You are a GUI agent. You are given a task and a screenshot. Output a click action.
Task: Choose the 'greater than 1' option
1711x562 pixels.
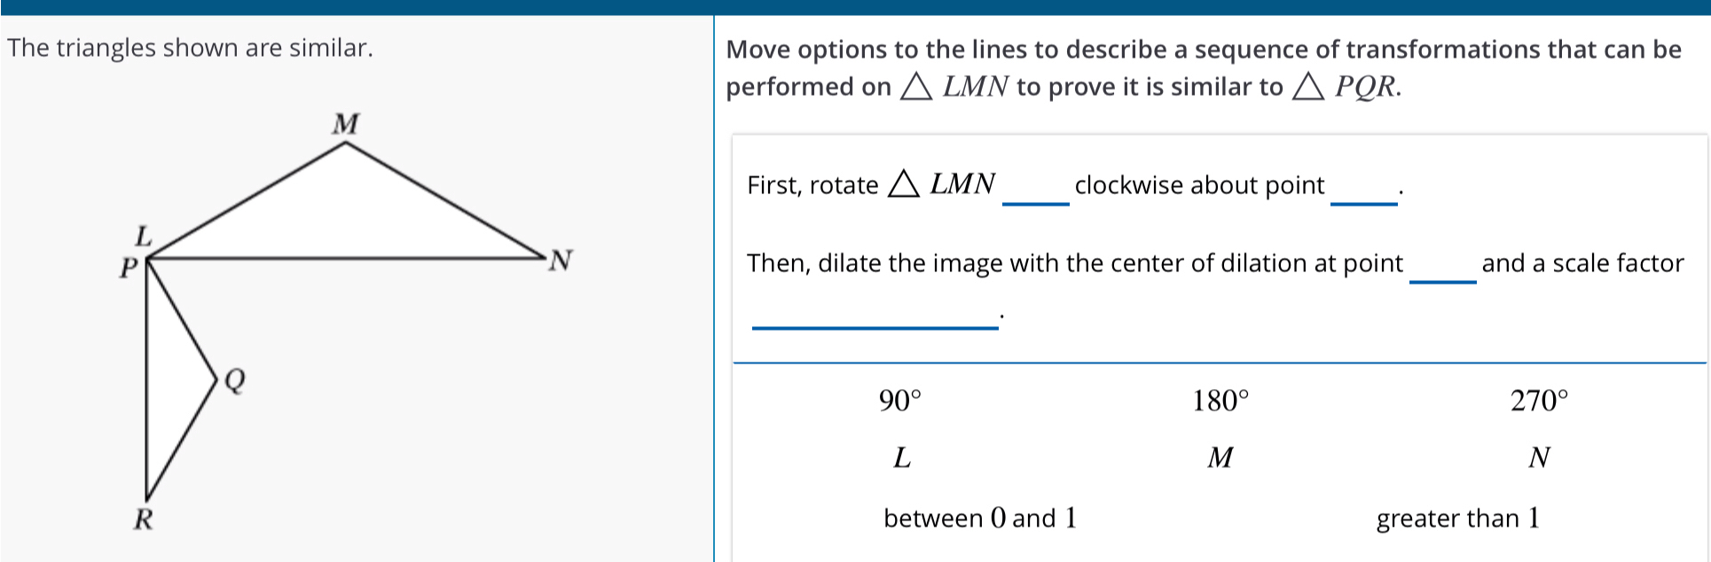pos(1457,519)
